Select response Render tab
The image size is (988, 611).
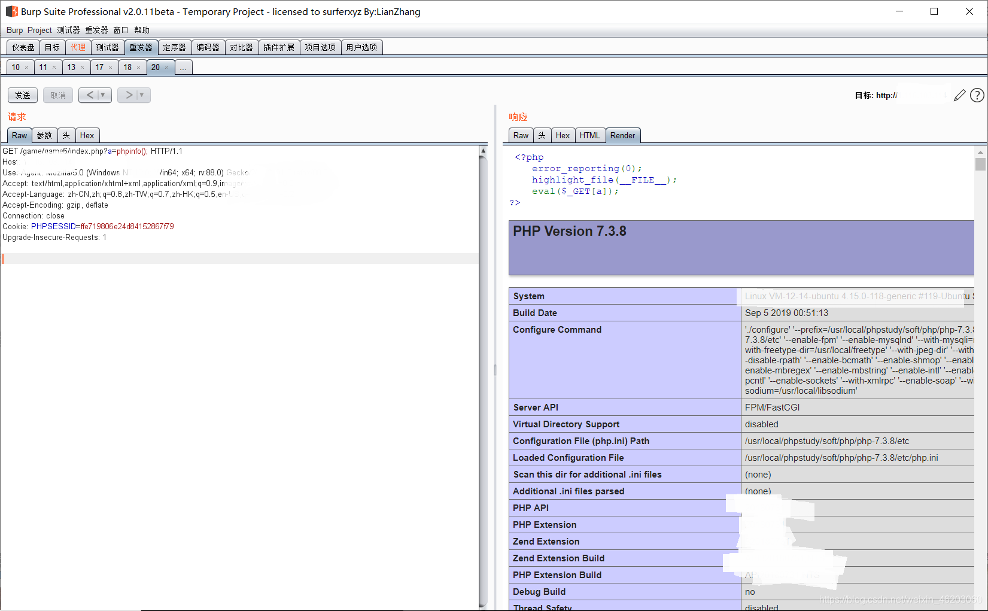[x=622, y=135]
